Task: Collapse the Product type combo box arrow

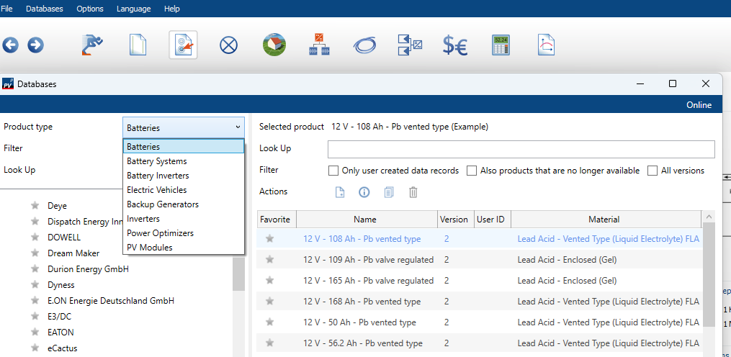Action: point(238,127)
